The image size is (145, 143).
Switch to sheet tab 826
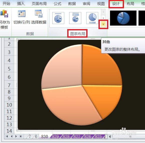(x=88, y=136)
